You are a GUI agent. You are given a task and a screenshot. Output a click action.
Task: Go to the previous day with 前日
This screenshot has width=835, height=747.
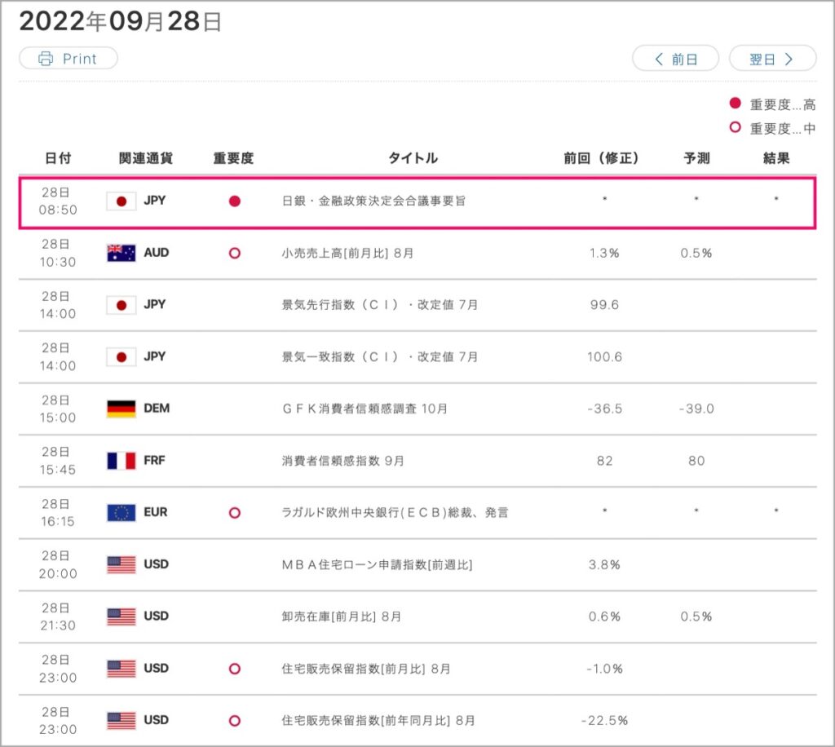pos(675,59)
